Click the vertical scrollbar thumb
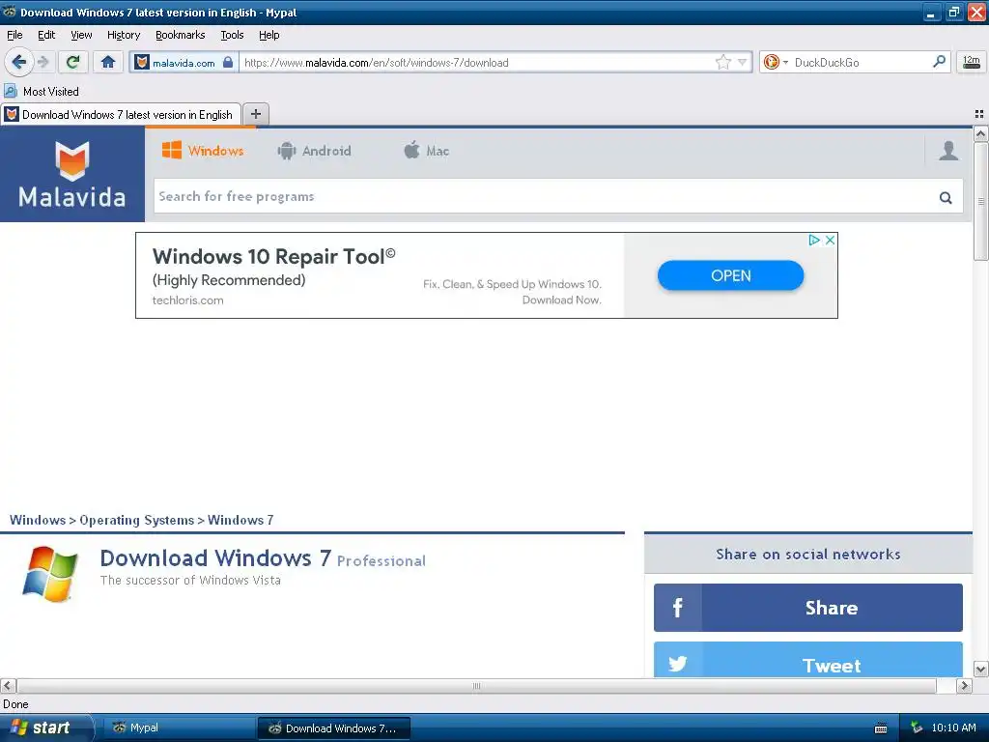This screenshot has width=989, height=742. click(x=980, y=201)
